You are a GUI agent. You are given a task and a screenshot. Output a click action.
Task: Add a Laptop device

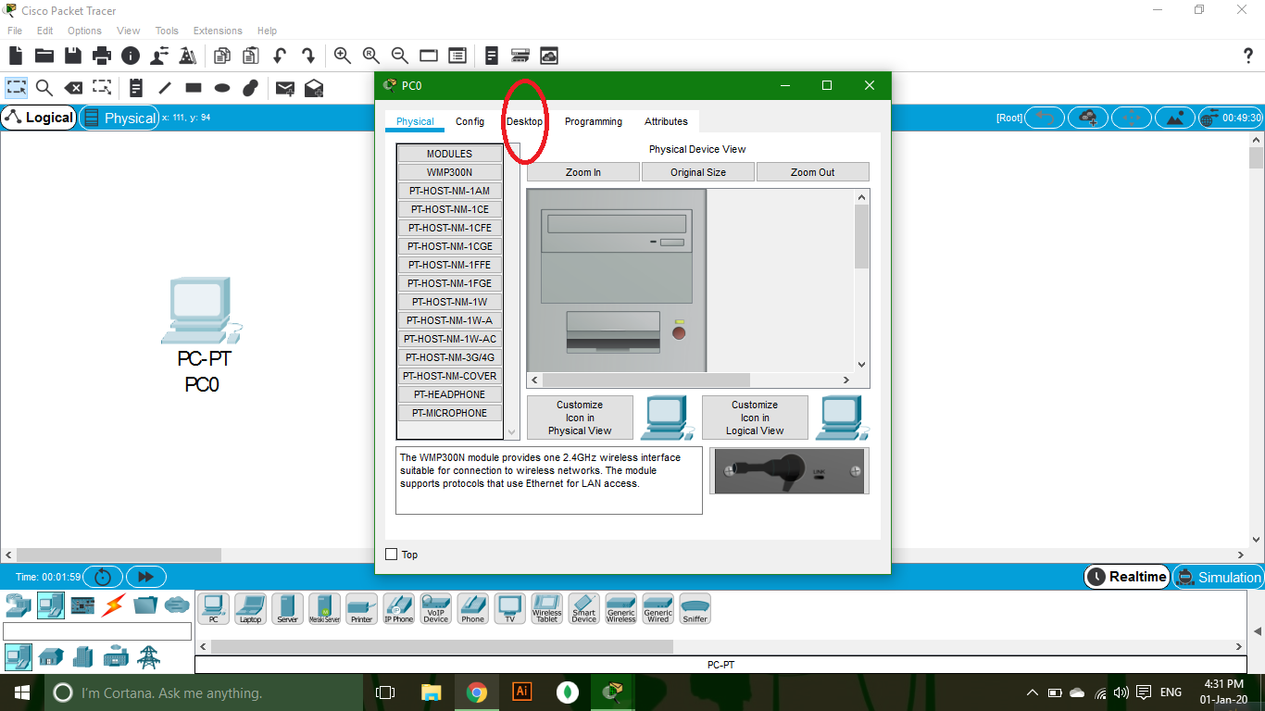pyautogui.click(x=250, y=609)
